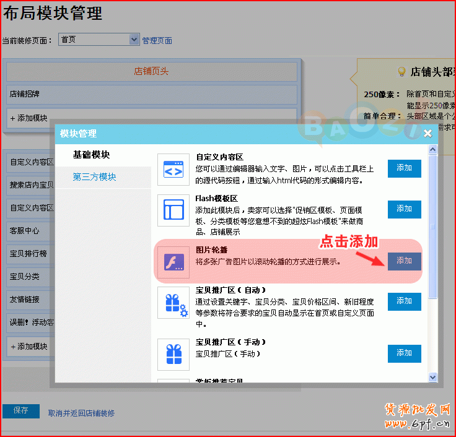Image resolution: width=456 pixels, height=437 pixels.
Task: Close the 模块管理 dialog with X
Action: pos(427,133)
